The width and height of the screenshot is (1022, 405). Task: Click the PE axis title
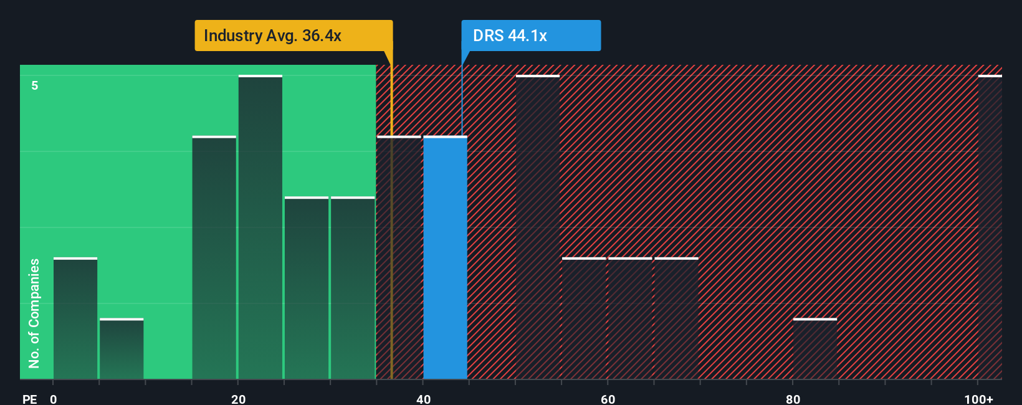29,399
